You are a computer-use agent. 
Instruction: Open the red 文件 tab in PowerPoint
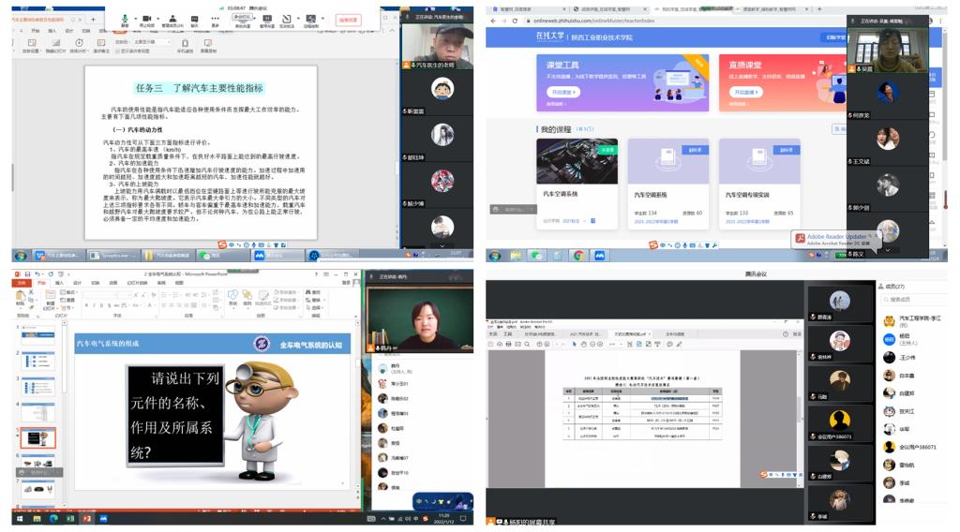21,282
